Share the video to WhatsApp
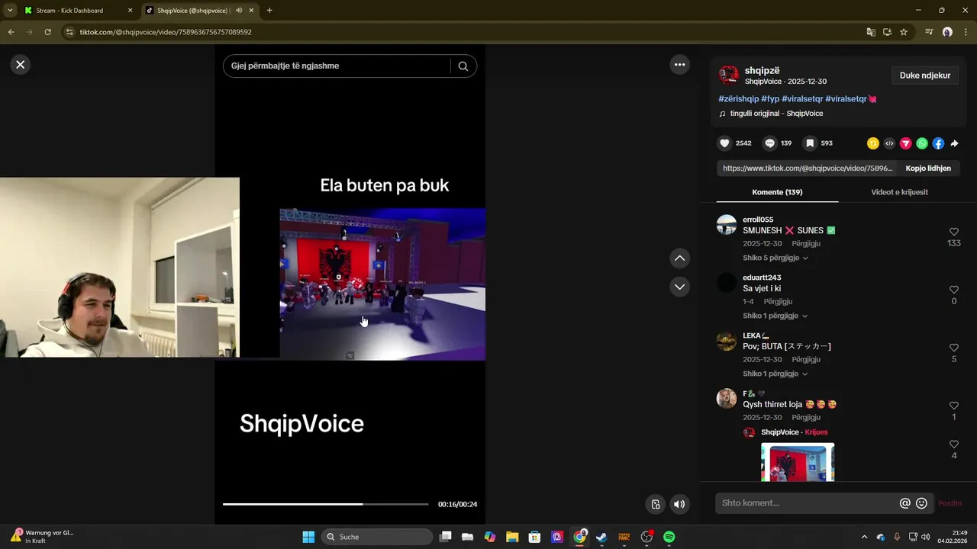Viewport: 977px width, 549px height. (922, 143)
